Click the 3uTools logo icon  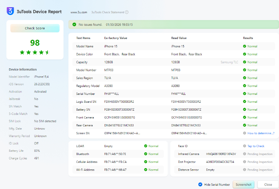(x=10, y=11)
